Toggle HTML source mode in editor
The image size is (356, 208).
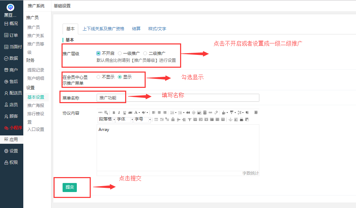[100, 113]
